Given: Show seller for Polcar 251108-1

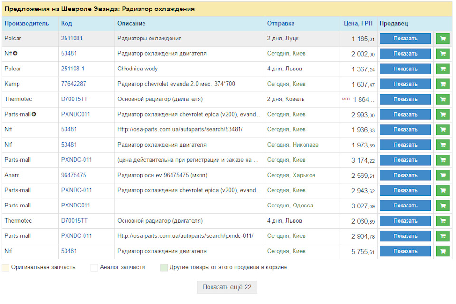Looking at the screenshot, I should click(x=405, y=69).
